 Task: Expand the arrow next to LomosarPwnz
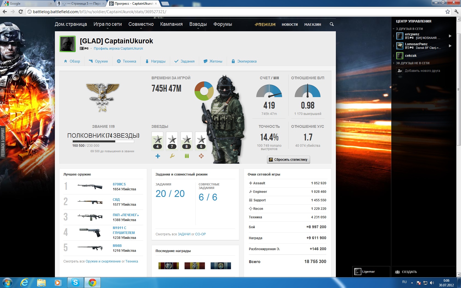tap(450, 46)
